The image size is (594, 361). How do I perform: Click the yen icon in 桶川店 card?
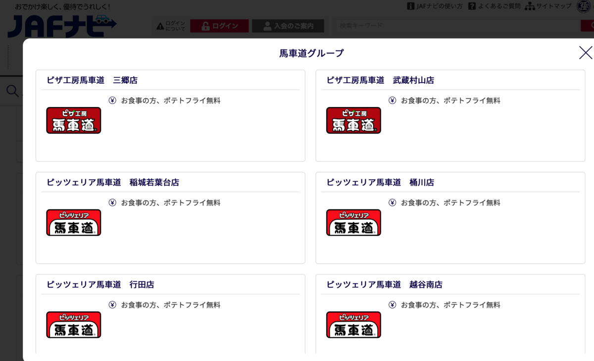(393, 203)
